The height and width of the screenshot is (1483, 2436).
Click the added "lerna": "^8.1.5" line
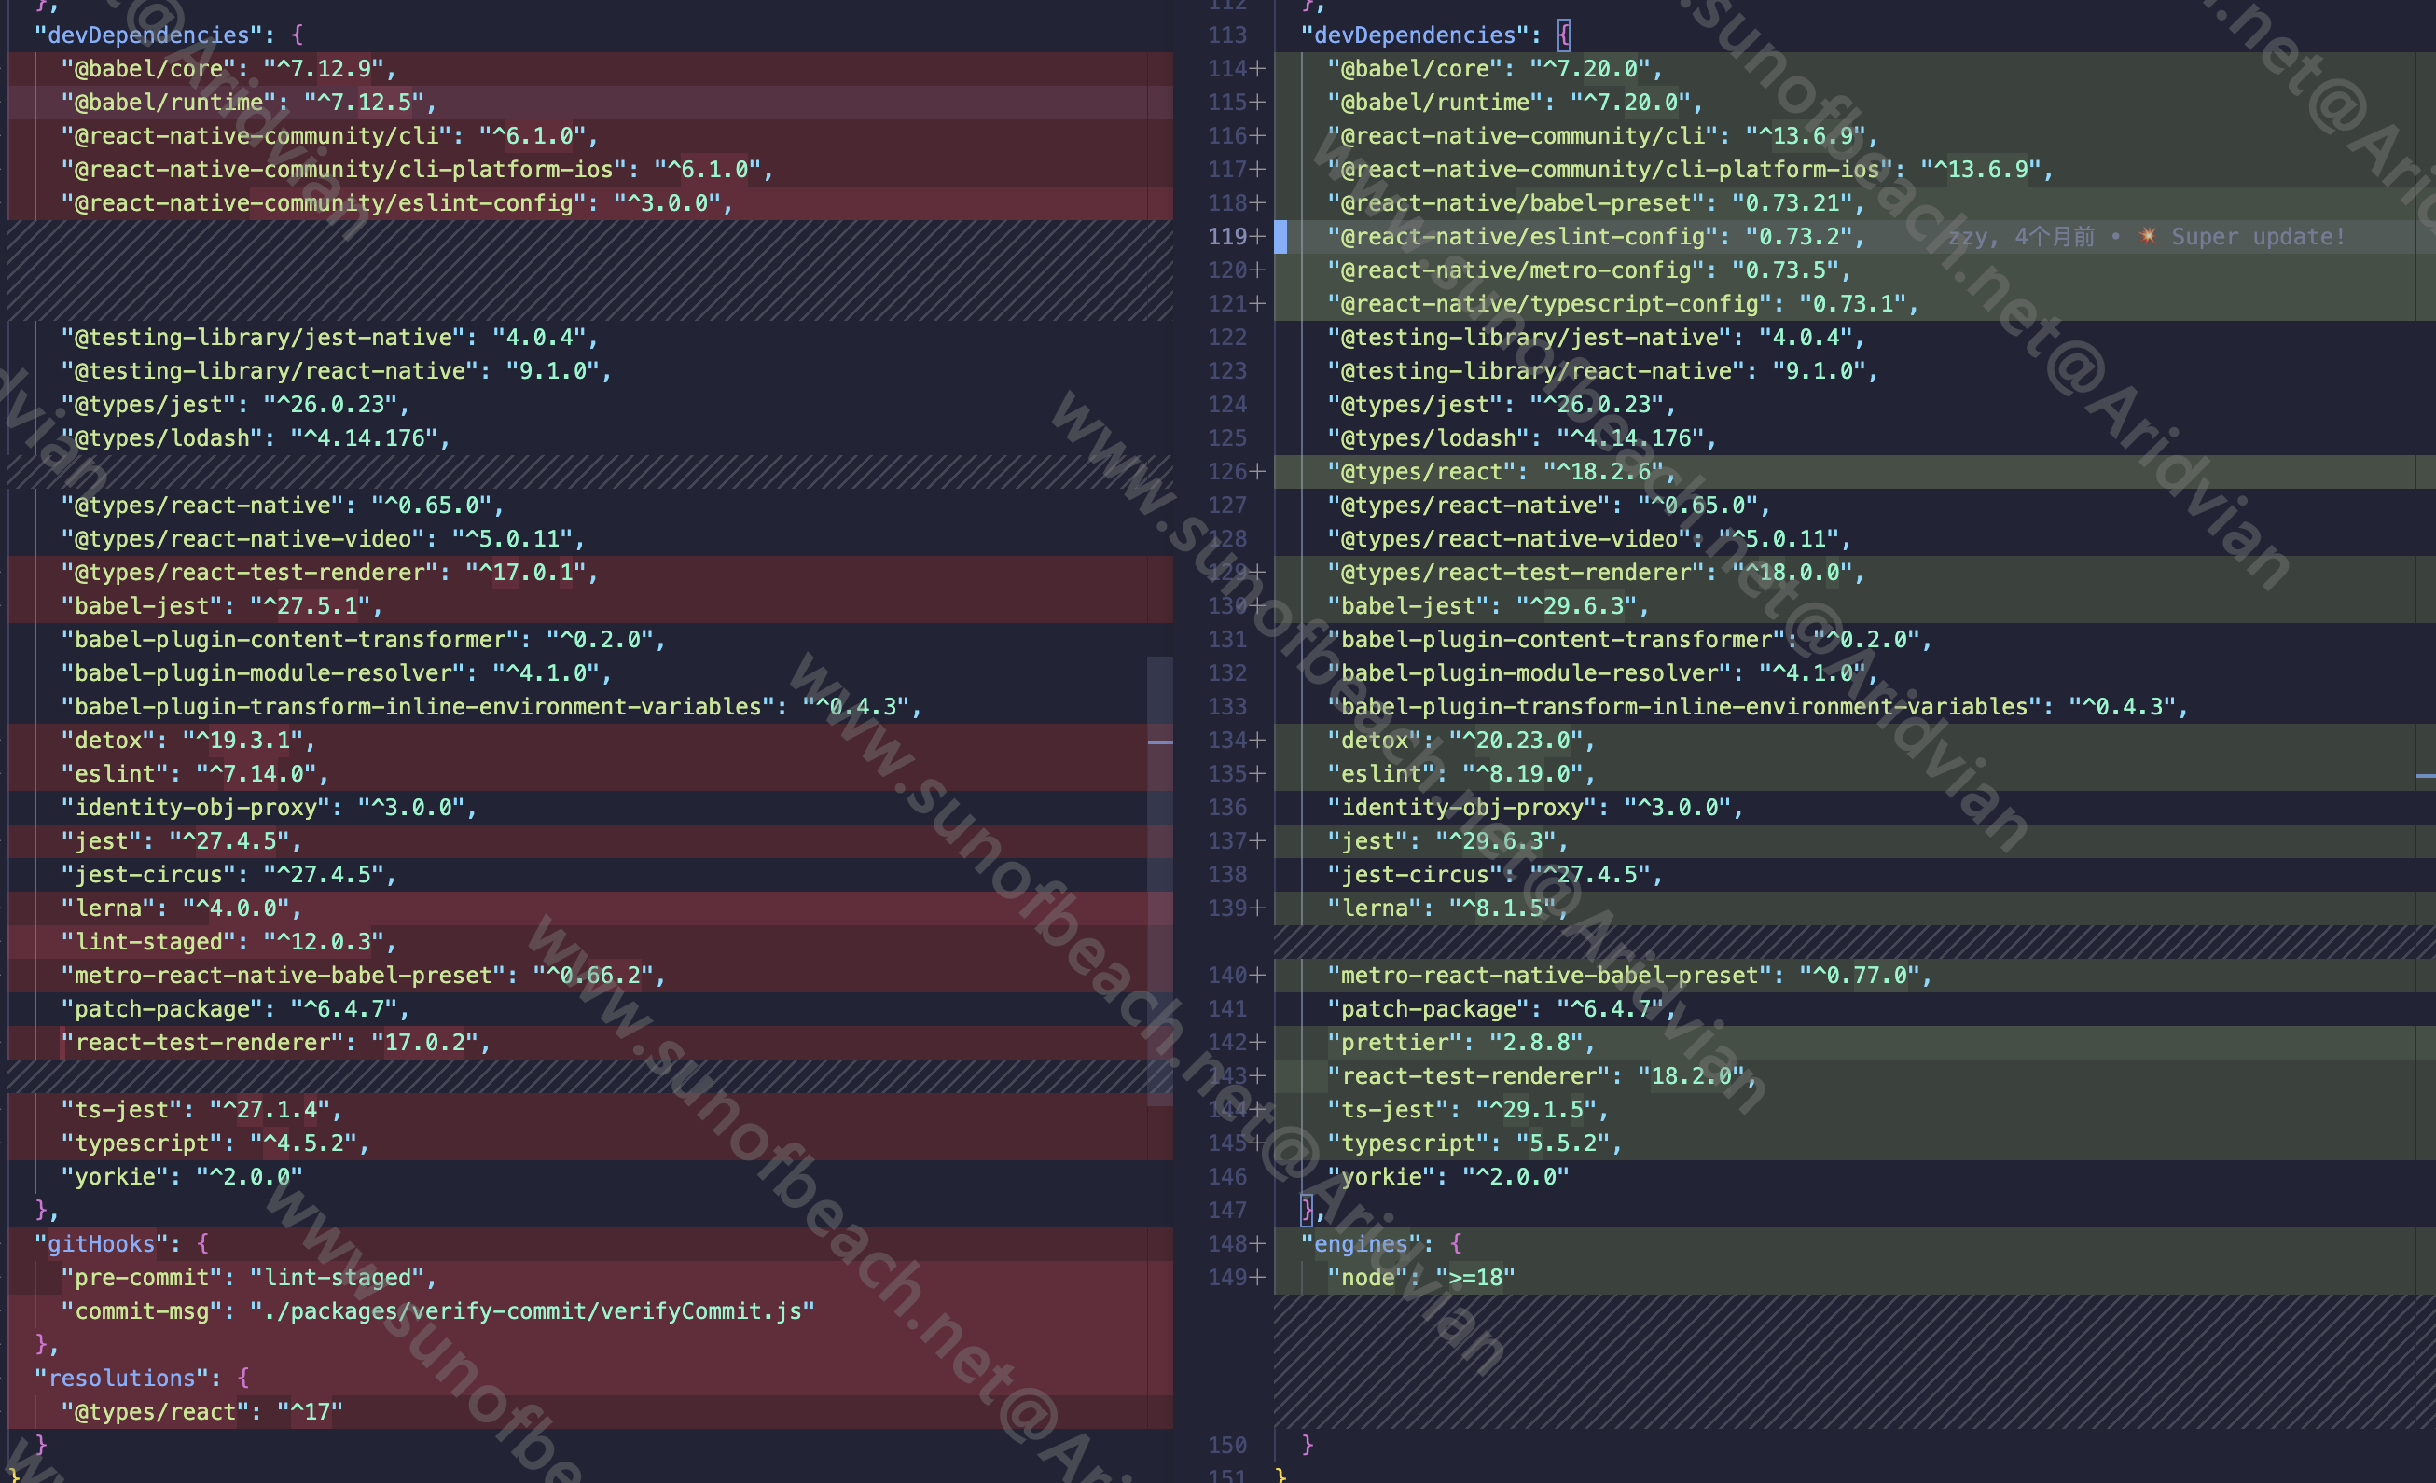(x=1855, y=908)
